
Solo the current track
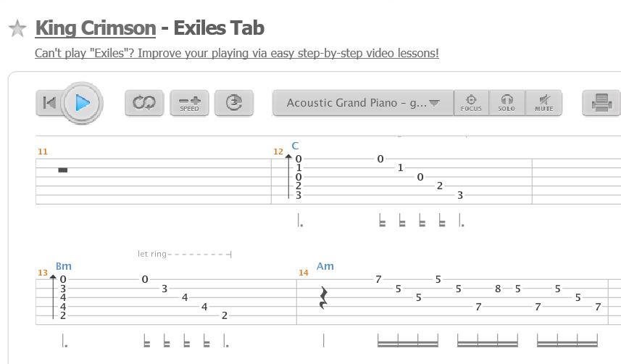click(x=507, y=103)
